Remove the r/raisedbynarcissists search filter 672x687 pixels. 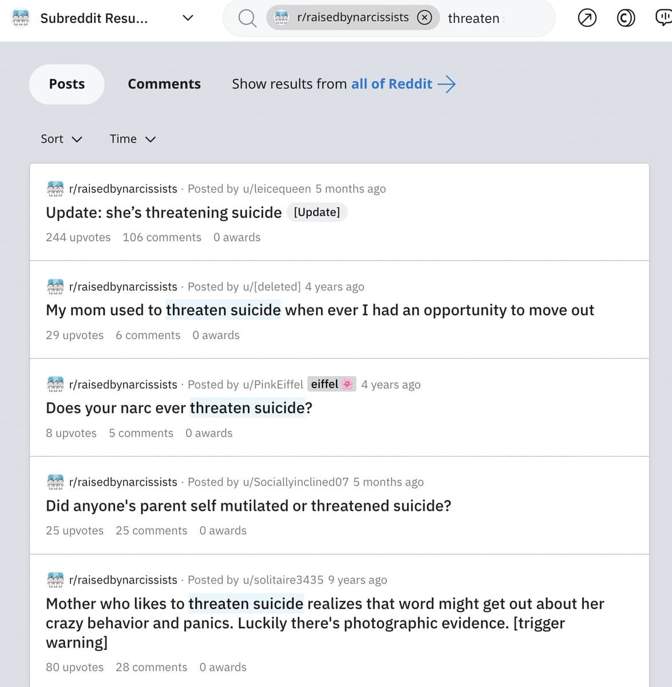[424, 17]
